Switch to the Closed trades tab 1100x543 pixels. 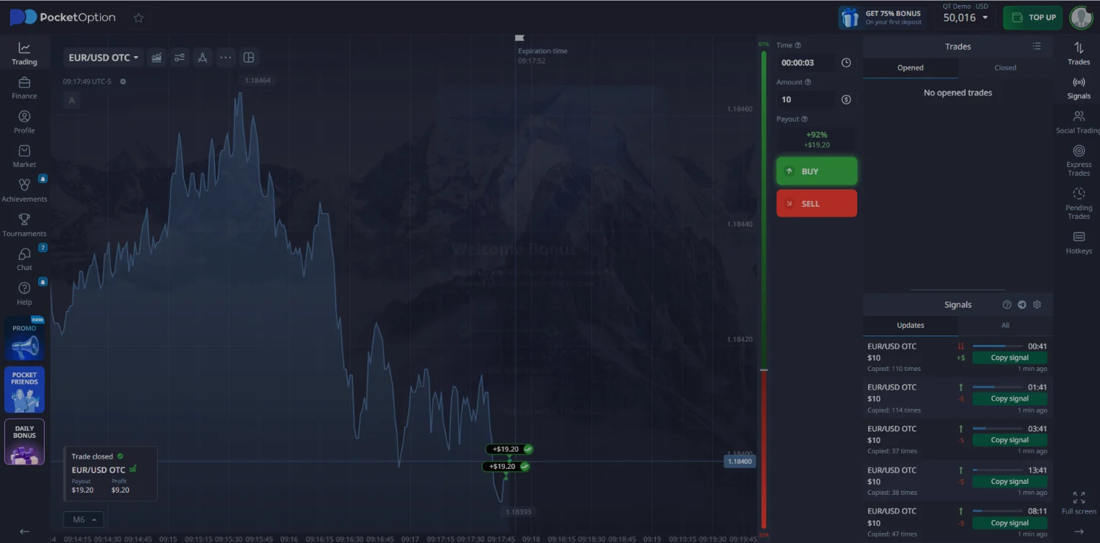tap(1005, 68)
